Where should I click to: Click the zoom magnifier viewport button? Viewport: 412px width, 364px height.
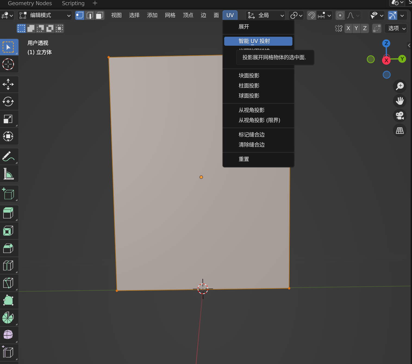[400, 86]
